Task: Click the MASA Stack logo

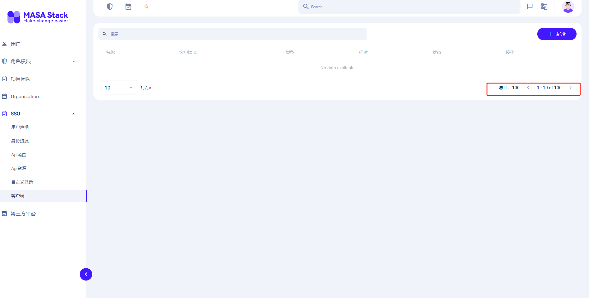Action: [x=37, y=17]
